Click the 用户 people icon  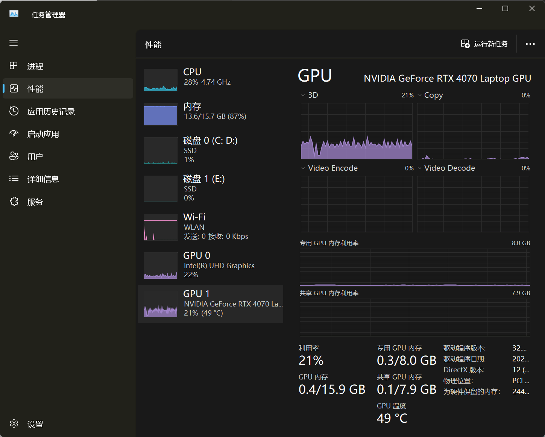point(14,156)
